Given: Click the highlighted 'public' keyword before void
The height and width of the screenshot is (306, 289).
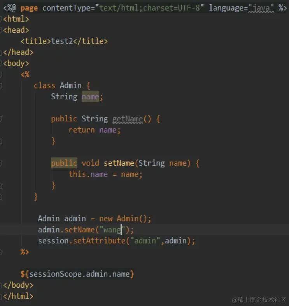Looking at the screenshot, I should coord(64,163).
